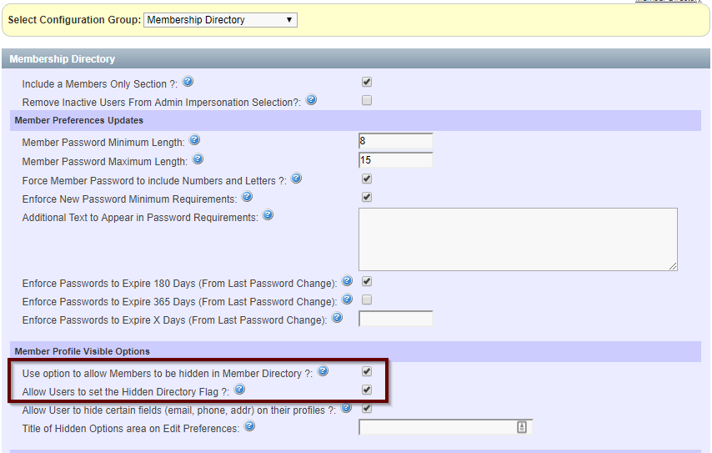
Task: View help for hiding Members in Member Directory
Action: (x=323, y=370)
